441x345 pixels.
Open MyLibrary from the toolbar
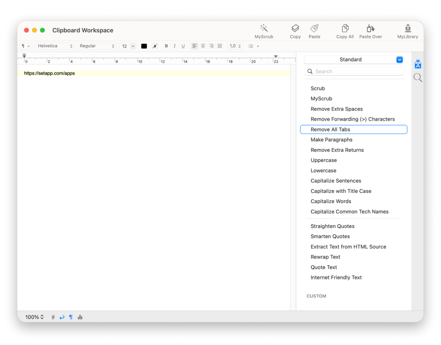click(407, 29)
